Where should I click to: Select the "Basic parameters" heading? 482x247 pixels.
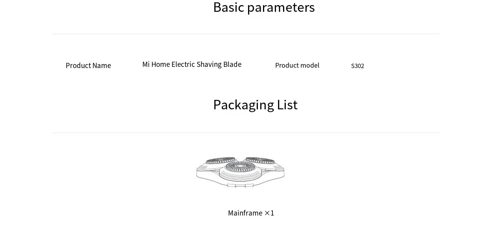click(x=264, y=7)
